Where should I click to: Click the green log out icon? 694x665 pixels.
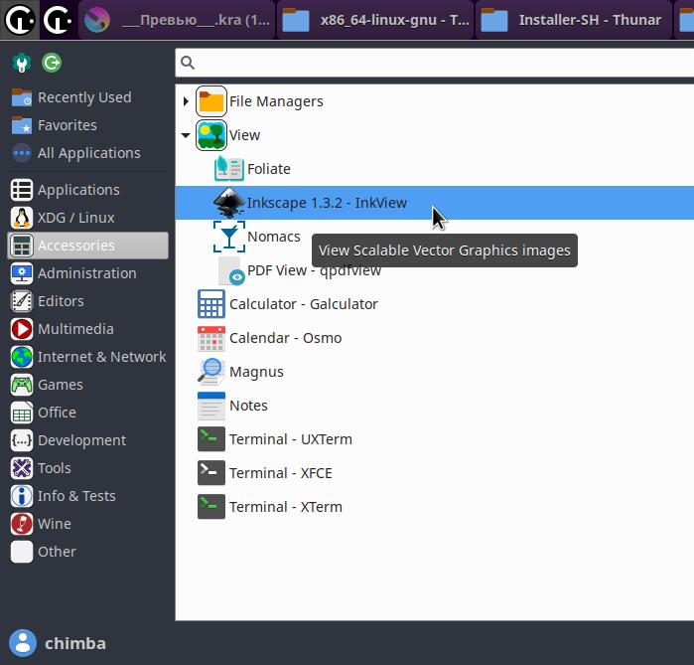[52, 63]
